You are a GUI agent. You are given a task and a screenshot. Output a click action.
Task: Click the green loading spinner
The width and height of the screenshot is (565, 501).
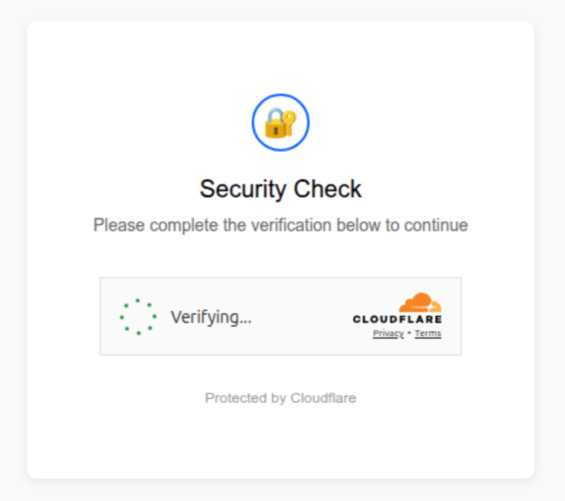pyautogui.click(x=138, y=316)
